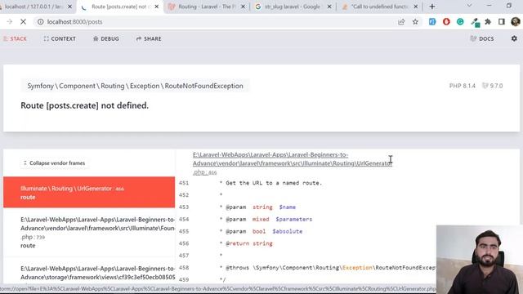The image size is (523, 294).
Task: Close the Route posts.create tab
Action: [156, 7]
